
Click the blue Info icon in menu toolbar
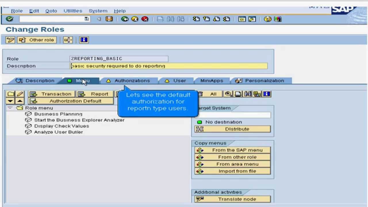[x=267, y=94]
